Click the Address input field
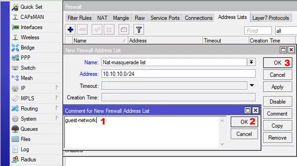 click(179, 74)
